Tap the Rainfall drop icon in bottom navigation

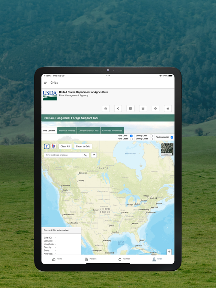click(120, 259)
